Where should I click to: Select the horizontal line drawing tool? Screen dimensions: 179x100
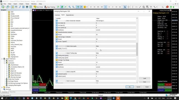(136, 7)
